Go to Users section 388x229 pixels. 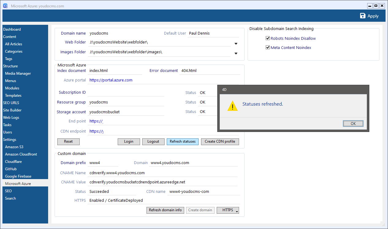click(x=8, y=132)
